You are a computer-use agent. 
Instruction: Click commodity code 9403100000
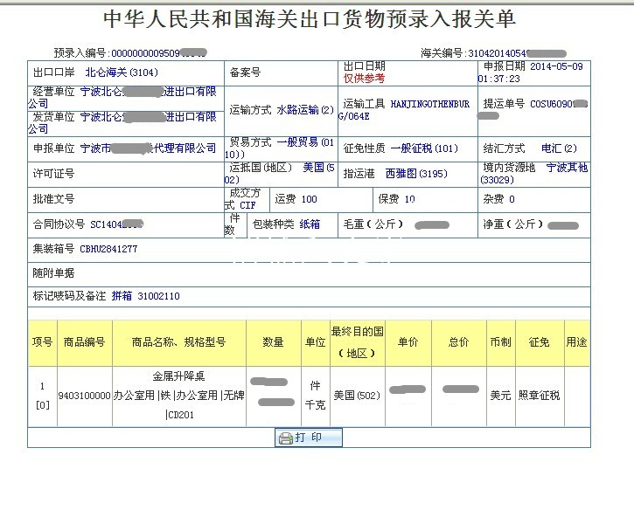click(84, 396)
